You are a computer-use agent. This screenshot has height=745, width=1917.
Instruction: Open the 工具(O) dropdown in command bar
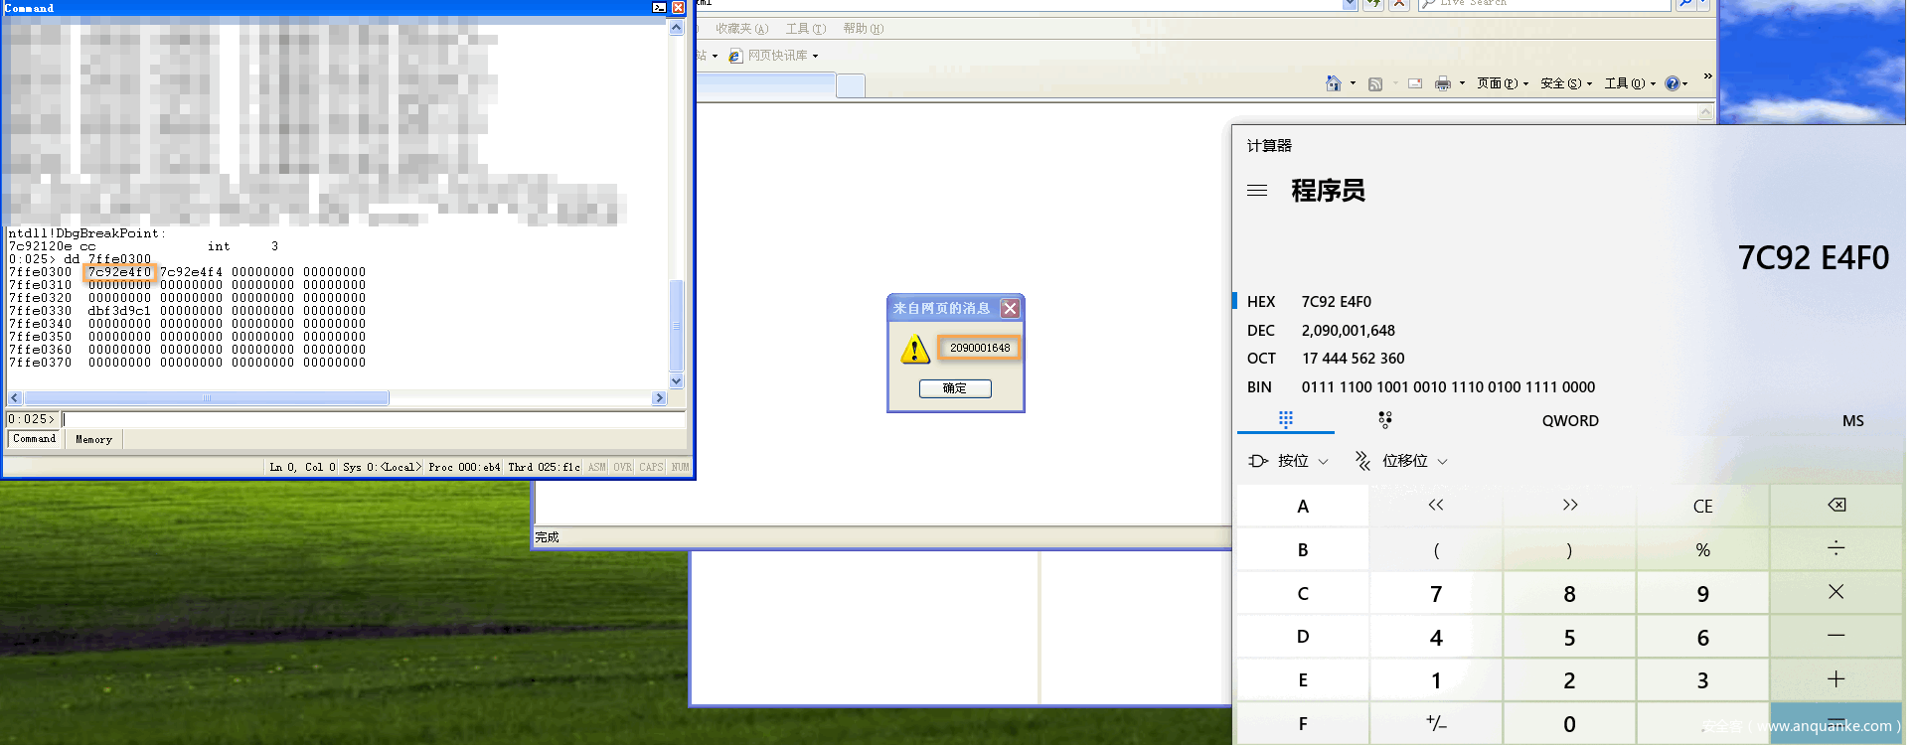1630,83
